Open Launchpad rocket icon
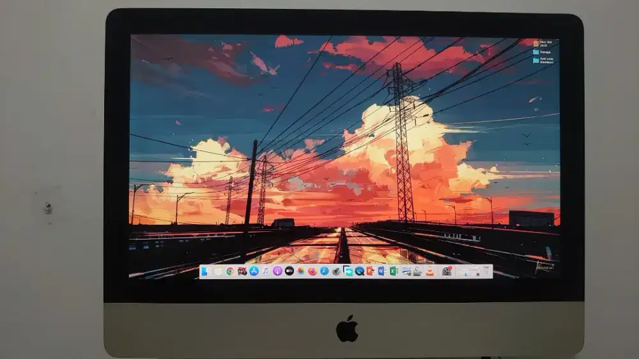The width and height of the screenshot is (639, 359). point(336,271)
